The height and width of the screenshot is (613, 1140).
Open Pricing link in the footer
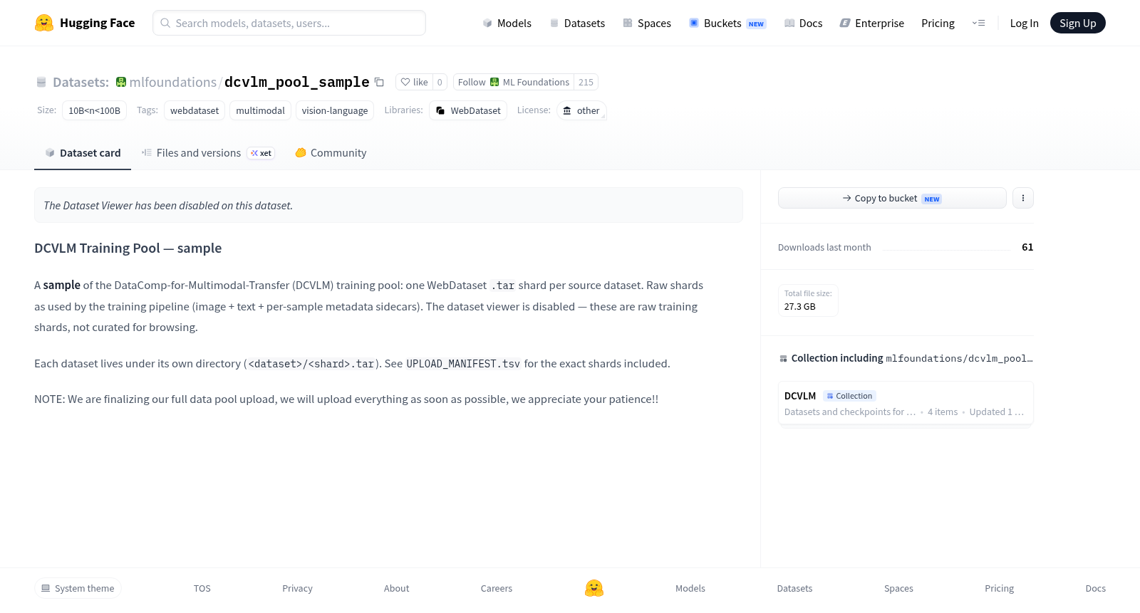pyautogui.click(x=999, y=588)
